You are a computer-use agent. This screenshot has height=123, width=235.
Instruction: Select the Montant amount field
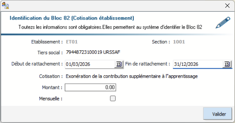click(x=90, y=87)
